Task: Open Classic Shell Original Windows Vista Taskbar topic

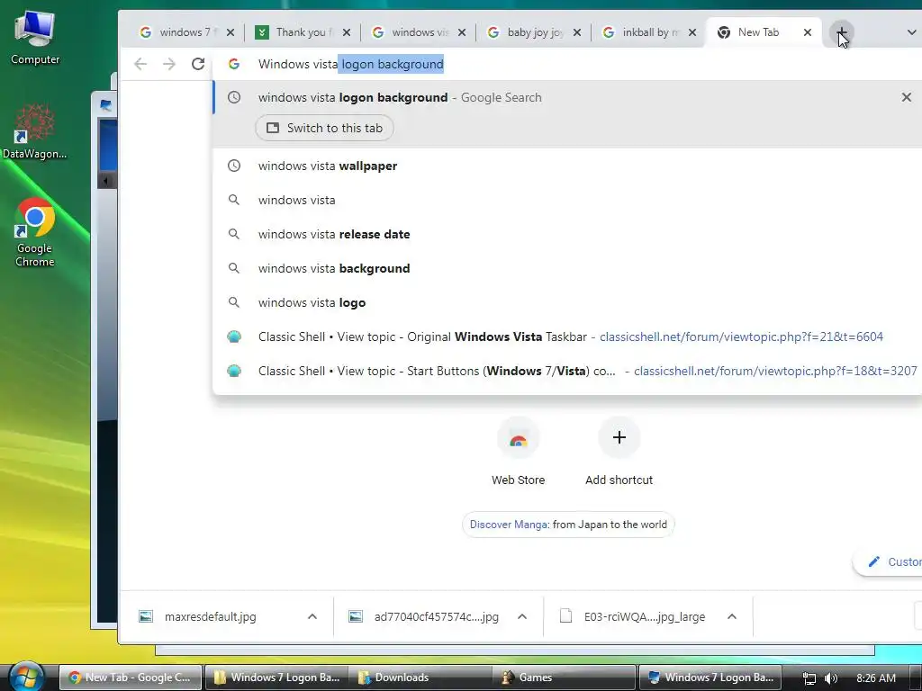Action: pyautogui.click(x=567, y=337)
